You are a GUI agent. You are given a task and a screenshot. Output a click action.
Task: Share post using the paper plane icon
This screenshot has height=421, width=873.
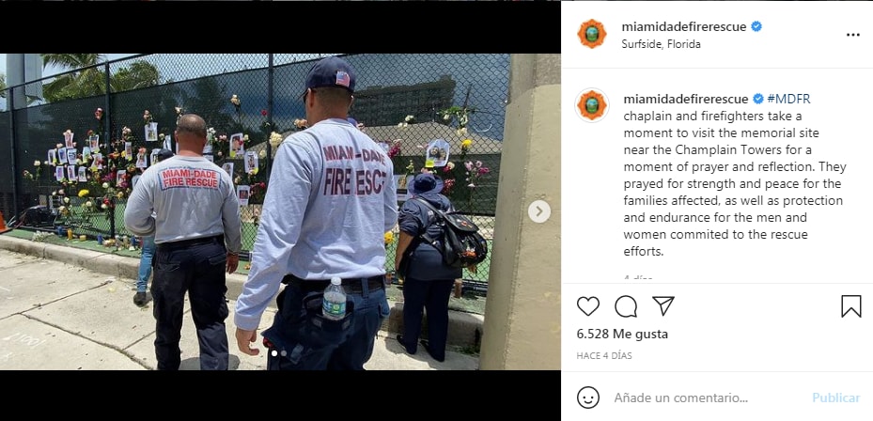tap(663, 305)
